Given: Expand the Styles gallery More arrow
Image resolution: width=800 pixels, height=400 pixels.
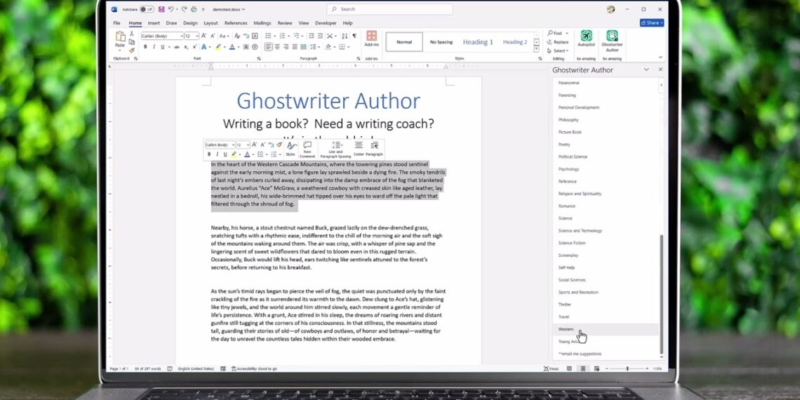Looking at the screenshot, I should (536, 49).
